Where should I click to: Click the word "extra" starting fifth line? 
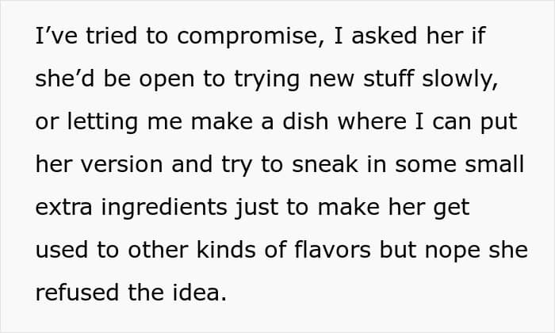pyautogui.click(x=64, y=208)
